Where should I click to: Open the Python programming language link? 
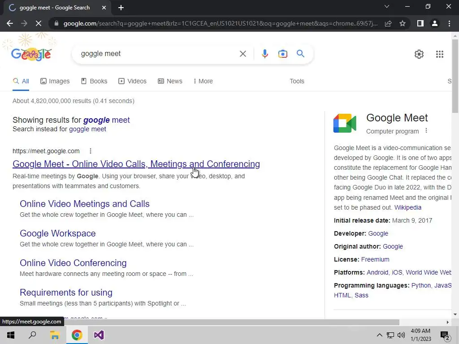[x=421, y=285]
